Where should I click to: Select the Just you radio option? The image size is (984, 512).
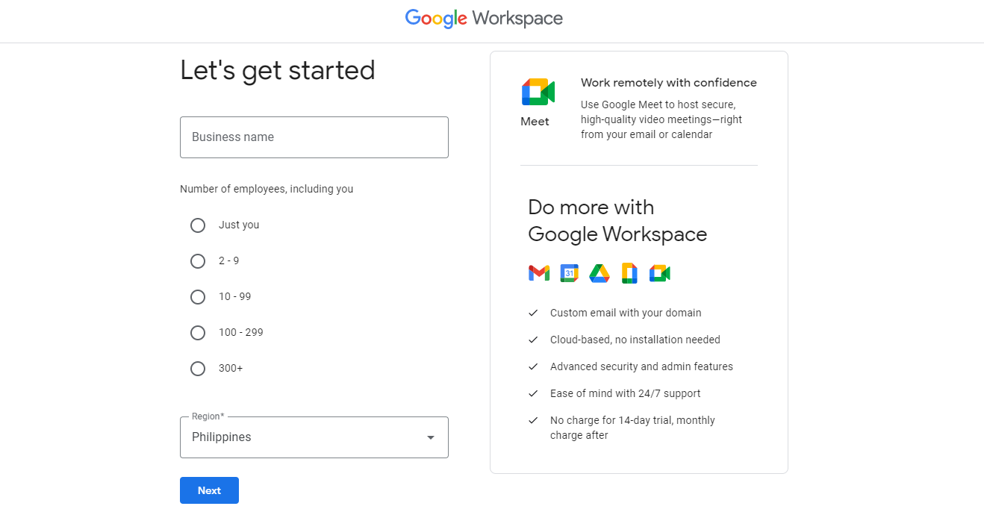[x=198, y=225]
